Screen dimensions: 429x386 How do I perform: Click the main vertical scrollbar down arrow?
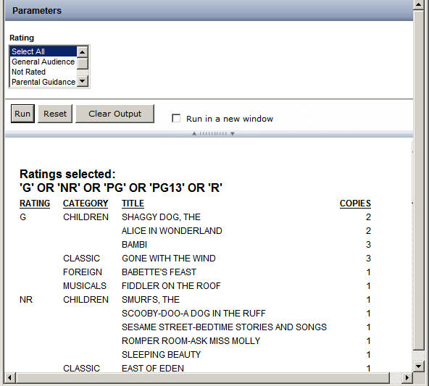click(419, 366)
